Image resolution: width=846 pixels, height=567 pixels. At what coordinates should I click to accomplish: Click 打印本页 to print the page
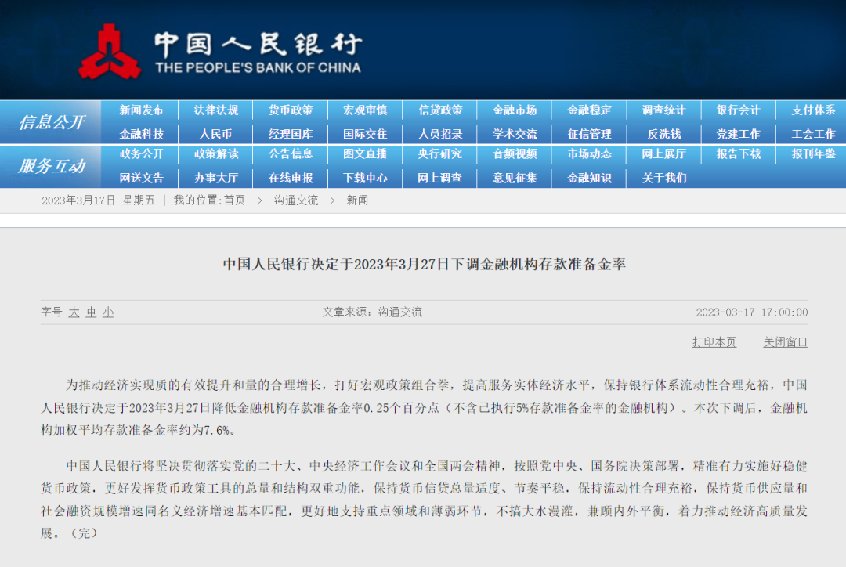pyautogui.click(x=713, y=341)
